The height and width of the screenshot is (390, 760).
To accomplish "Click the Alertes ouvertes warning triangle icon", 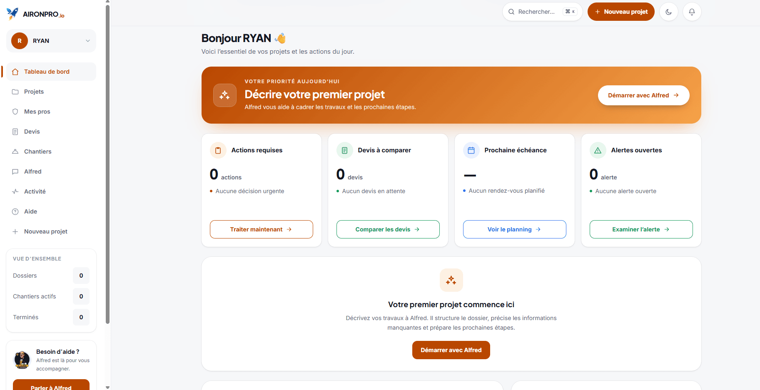I will click(598, 150).
